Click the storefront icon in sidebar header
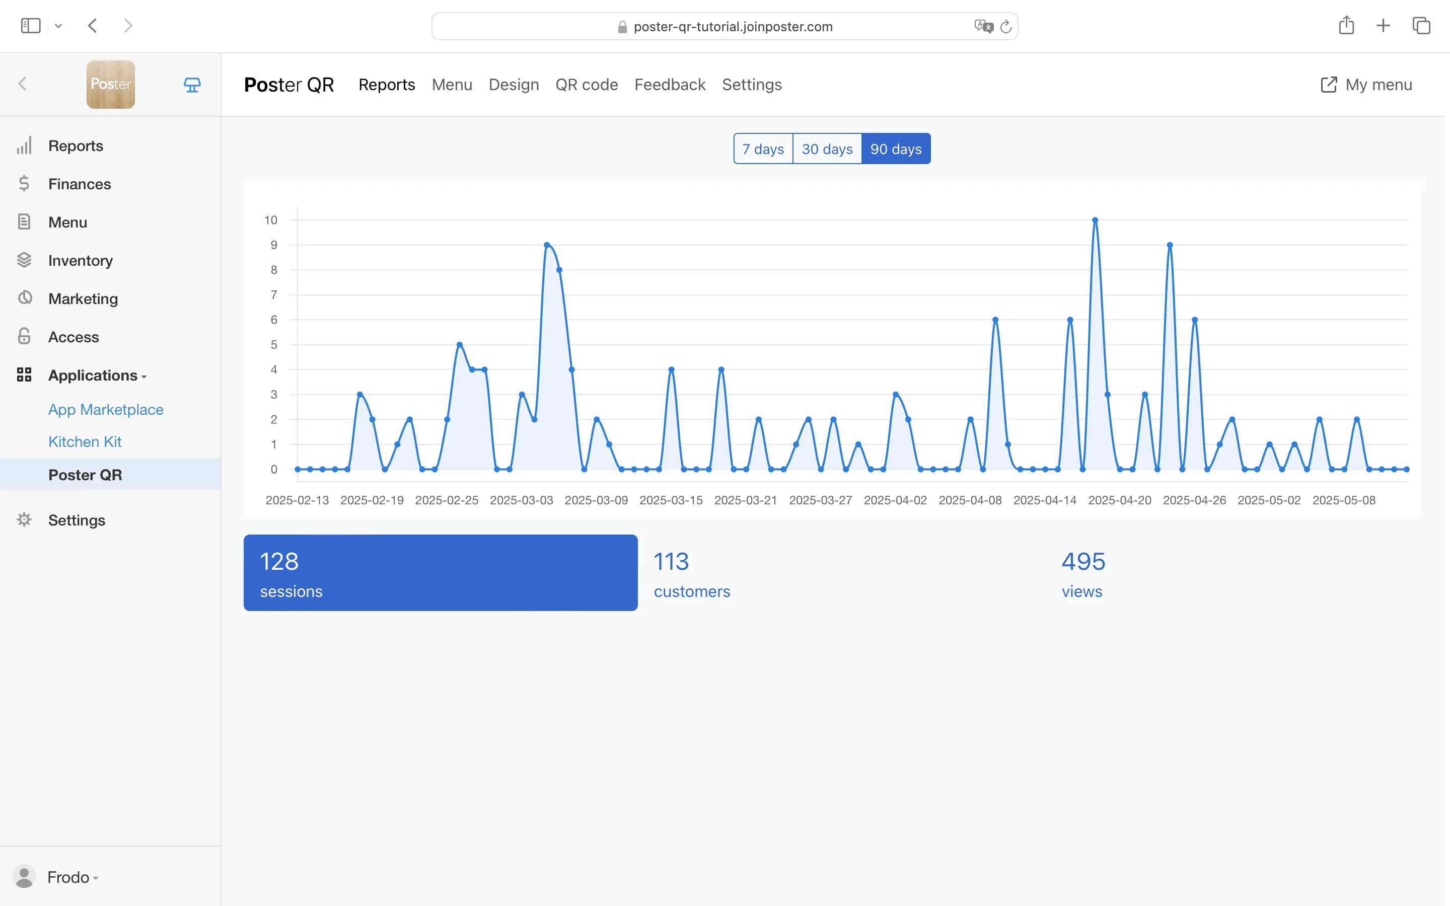This screenshot has width=1450, height=906. pyautogui.click(x=192, y=85)
